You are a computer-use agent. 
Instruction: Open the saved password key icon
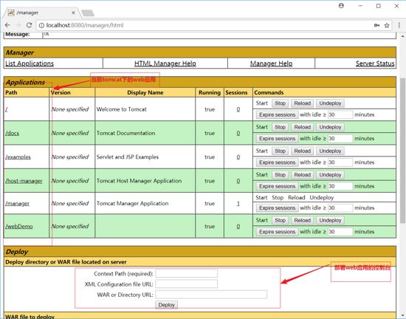376,25
